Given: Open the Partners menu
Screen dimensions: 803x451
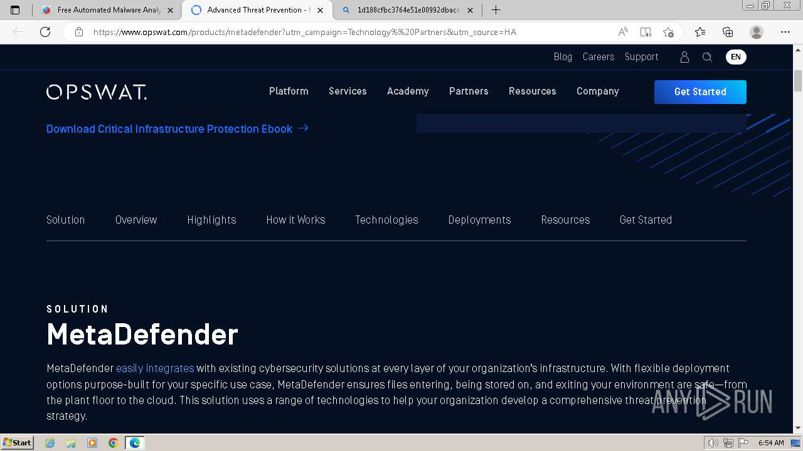Looking at the screenshot, I should coord(469,91).
